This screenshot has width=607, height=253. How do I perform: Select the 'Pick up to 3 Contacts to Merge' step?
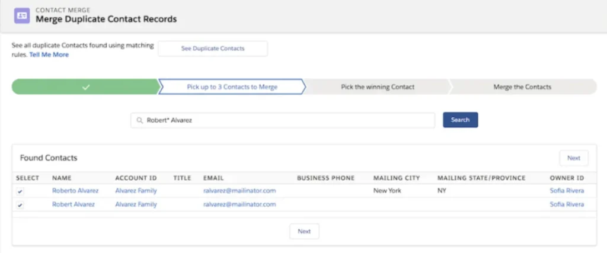[x=232, y=87]
